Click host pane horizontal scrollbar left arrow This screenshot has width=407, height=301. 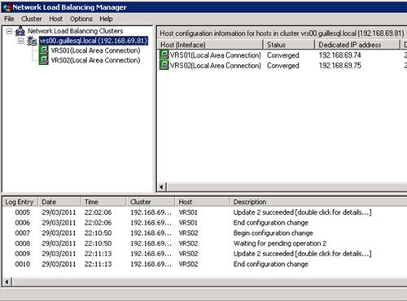pos(162,187)
